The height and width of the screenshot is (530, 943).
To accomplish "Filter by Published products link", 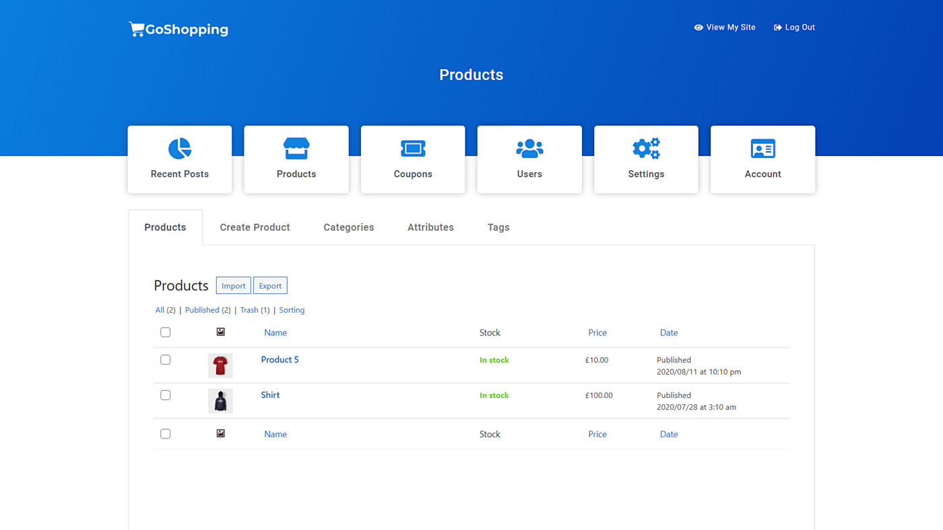I will pos(202,310).
